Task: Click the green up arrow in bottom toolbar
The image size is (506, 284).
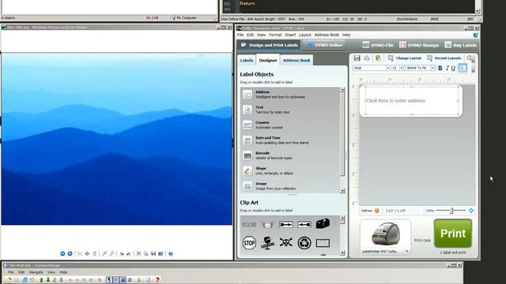Action: tap(41, 280)
